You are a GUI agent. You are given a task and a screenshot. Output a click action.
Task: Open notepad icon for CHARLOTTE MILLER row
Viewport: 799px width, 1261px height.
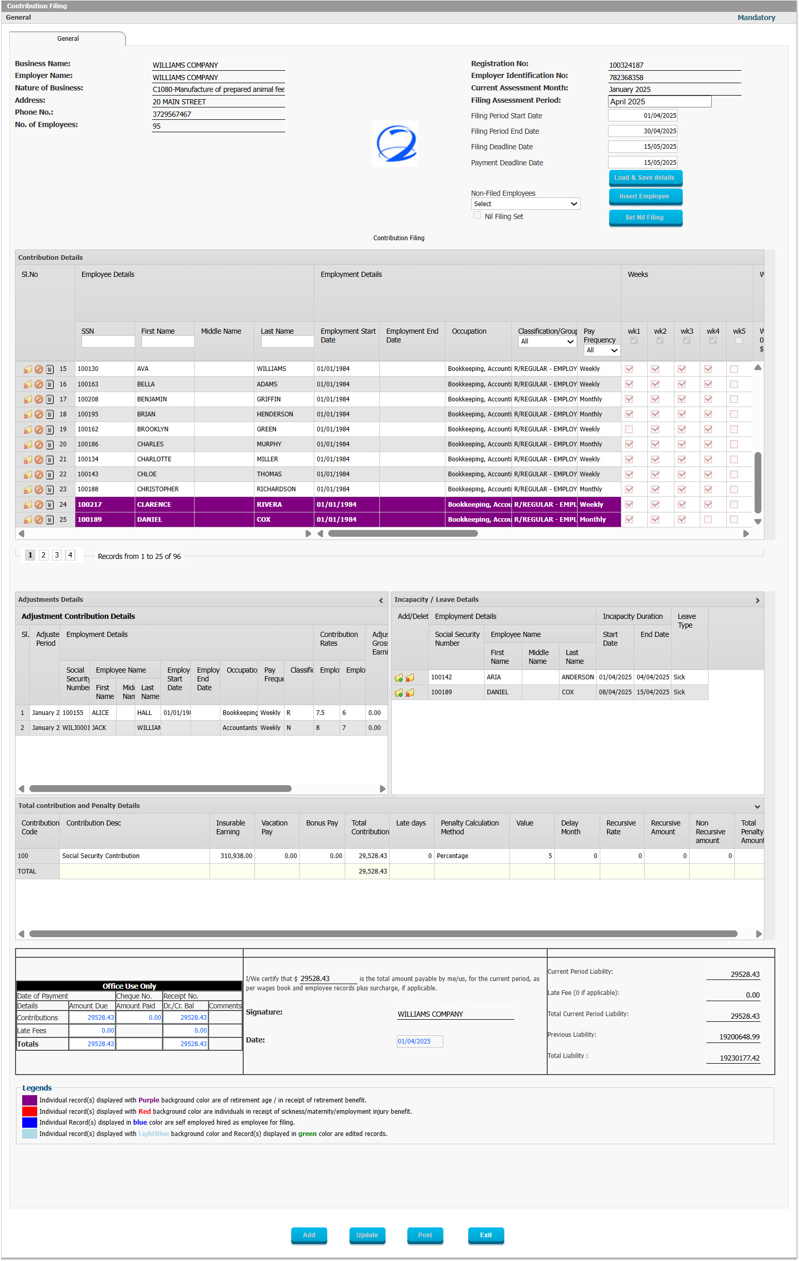click(50, 459)
